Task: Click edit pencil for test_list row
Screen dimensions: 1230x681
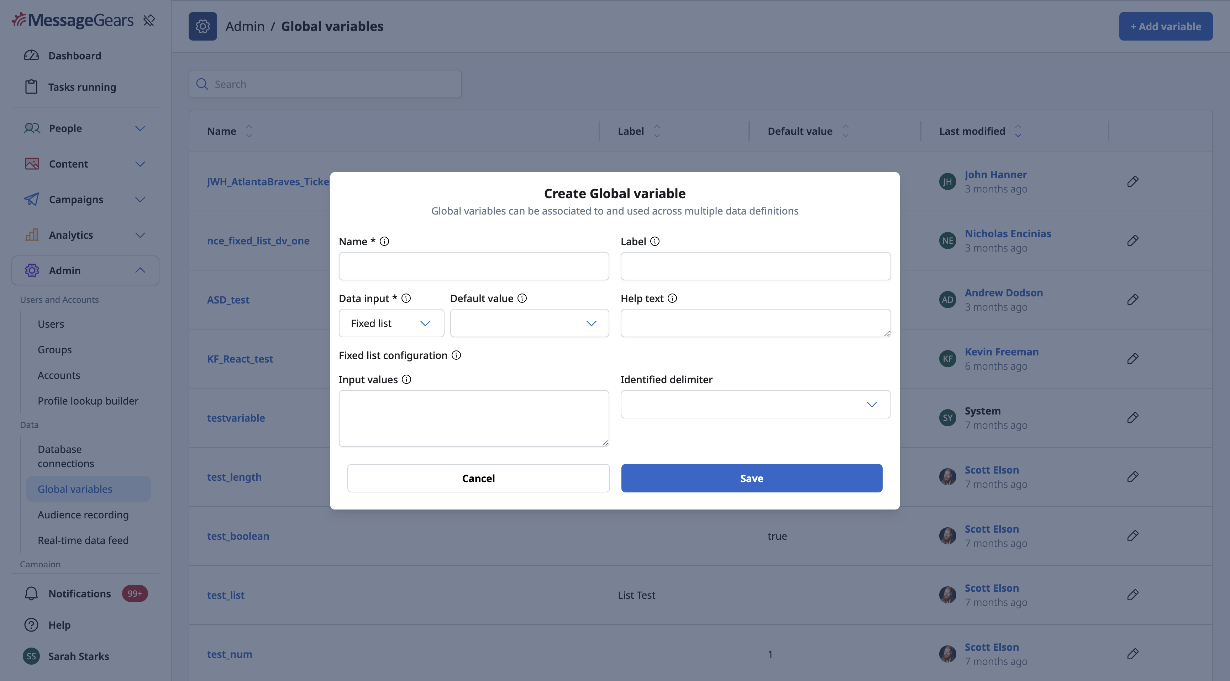Action: 1132,595
